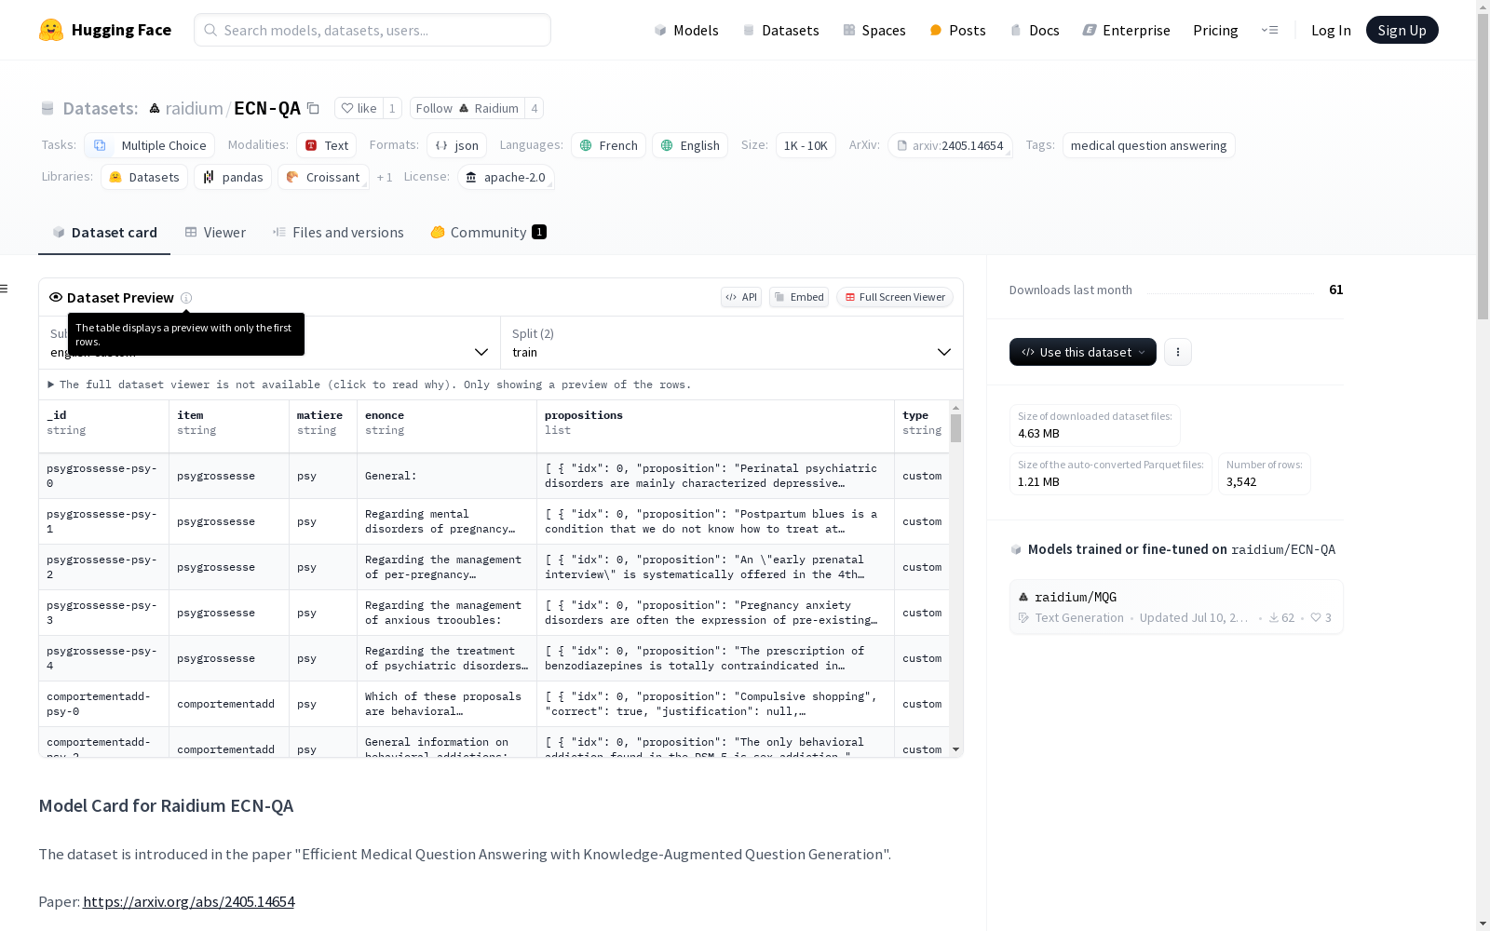Expand the Use this dataset dropdown
The image size is (1490, 931).
pyautogui.click(x=1083, y=352)
